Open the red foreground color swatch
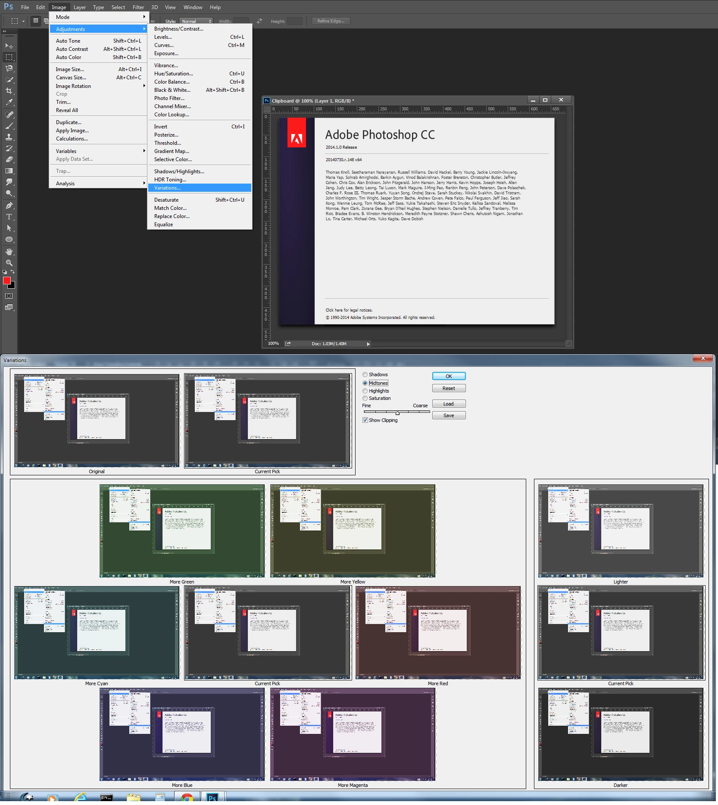Screen dimensions: 718x805 click(6, 281)
